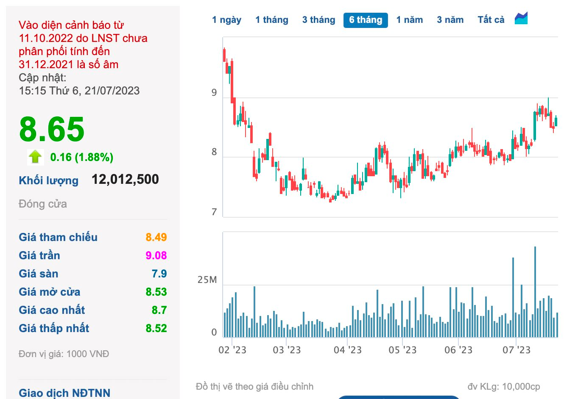Viewport: 564px width, 399px height.
Task: Select the 1 ngày time range tab
Action: tap(226, 20)
